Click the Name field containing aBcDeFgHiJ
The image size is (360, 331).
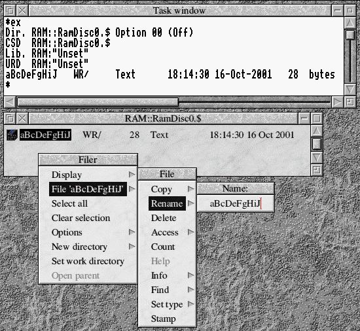(236, 203)
